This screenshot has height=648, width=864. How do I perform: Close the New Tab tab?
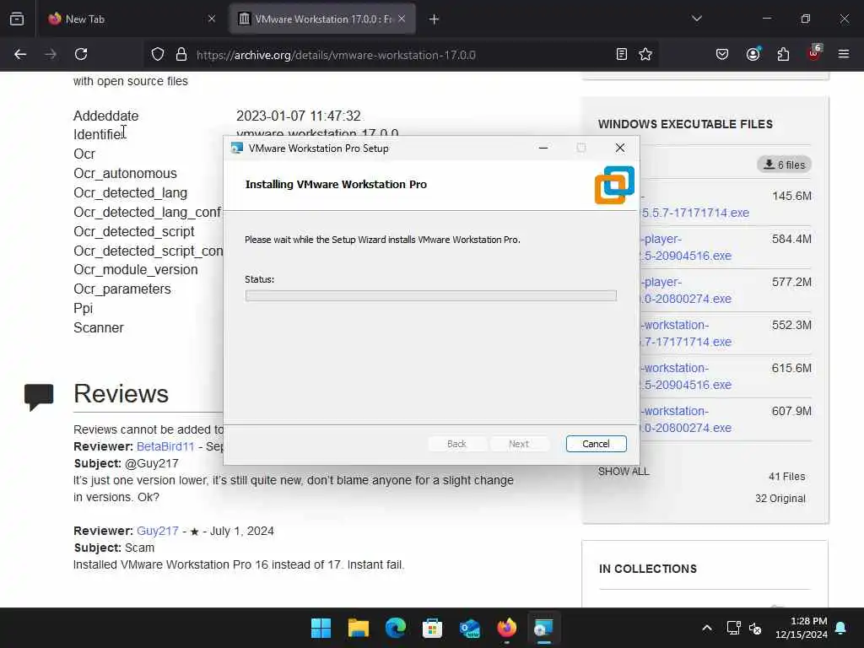click(212, 19)
